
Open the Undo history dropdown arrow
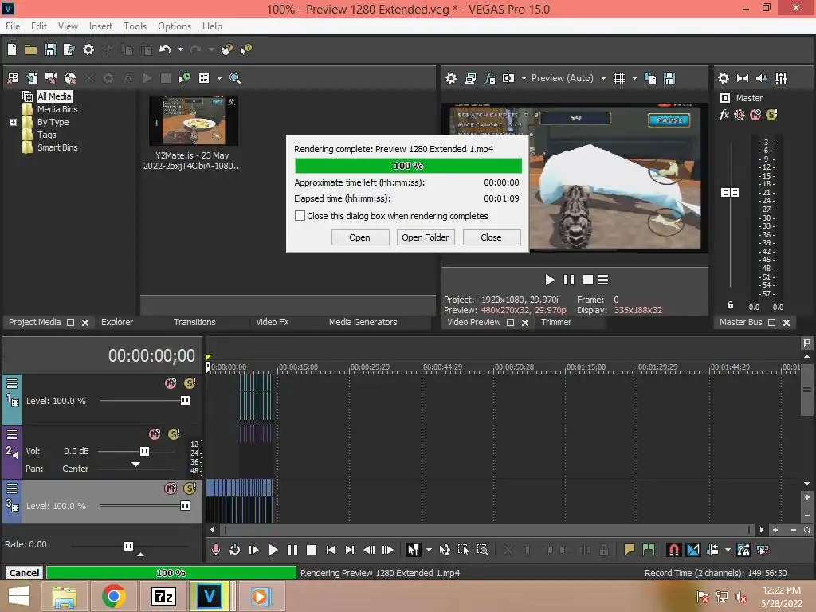180,49
